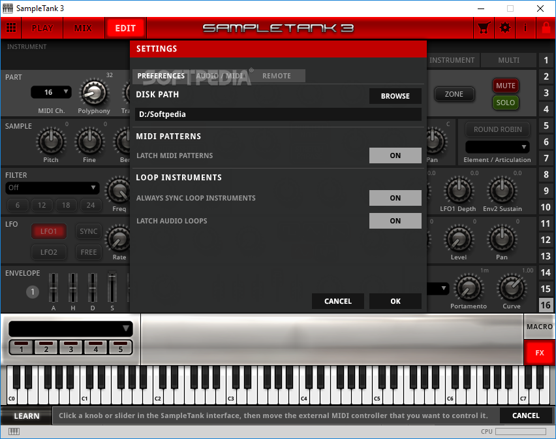Viewport: 556px width, 439px height.
Task: Toggle Latch MIDI Patterns ON button
Action: [395, 155]
